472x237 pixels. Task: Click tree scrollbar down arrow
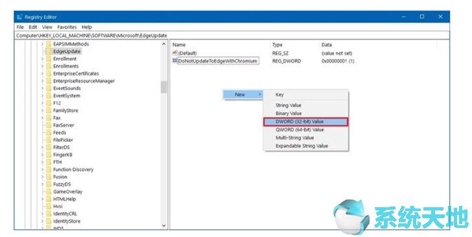coord(164,225)
